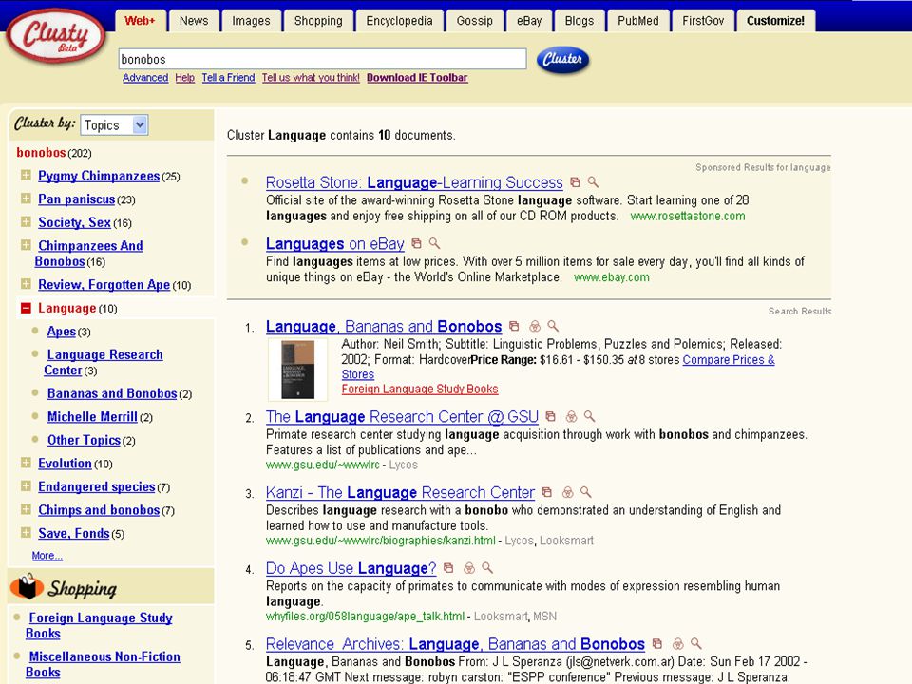Focus the bonobos search input field
This screenshot has height=684, width=912.
pyautogui.click(x=323, y=59)
